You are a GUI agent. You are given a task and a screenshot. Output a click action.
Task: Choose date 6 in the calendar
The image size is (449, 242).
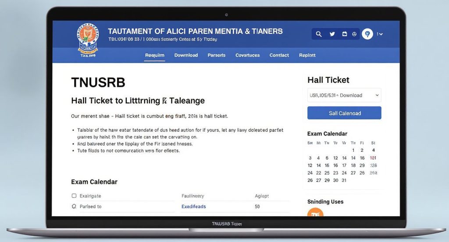327,158
